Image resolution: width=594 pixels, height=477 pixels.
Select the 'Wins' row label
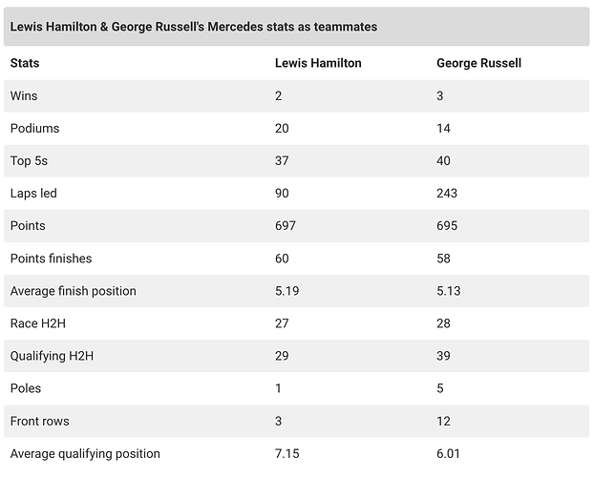24,95
